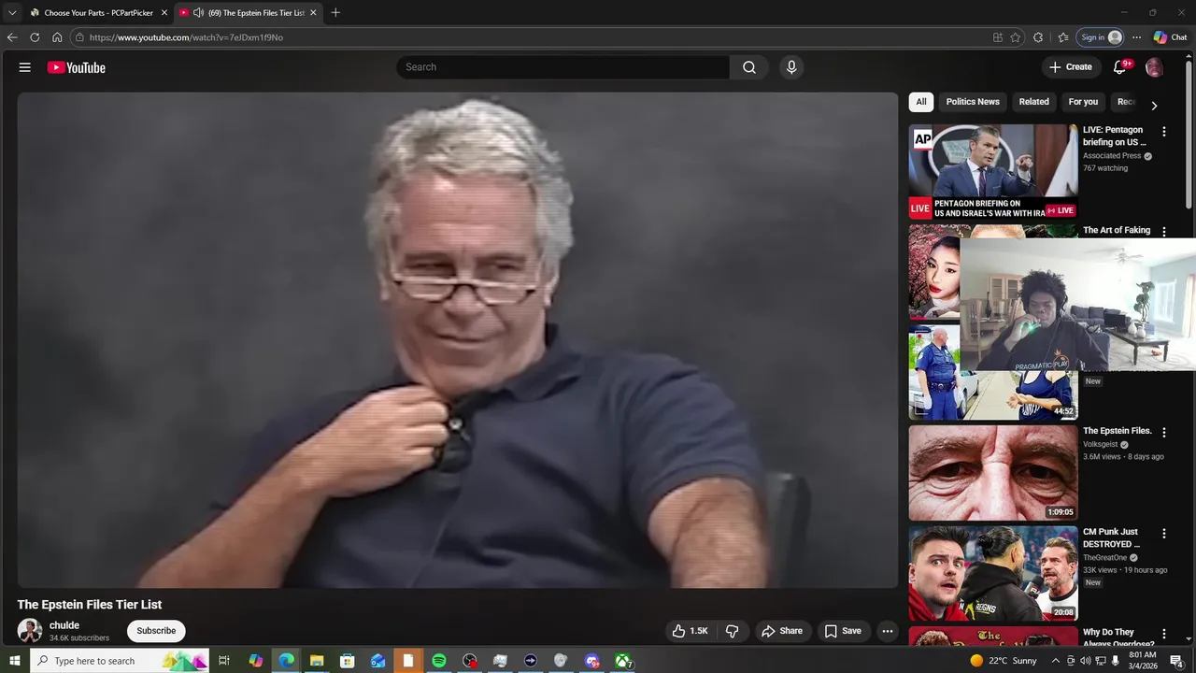Click the YouTube search input field

coord(563,67)
